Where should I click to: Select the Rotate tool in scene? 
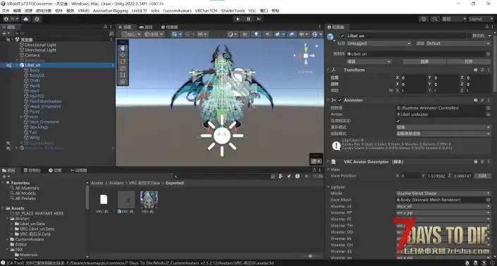coord(123,61)
